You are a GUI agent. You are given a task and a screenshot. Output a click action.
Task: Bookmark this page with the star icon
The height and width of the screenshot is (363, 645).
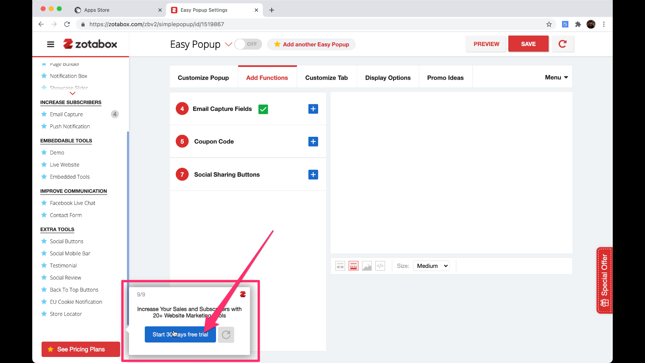(549, 24)
